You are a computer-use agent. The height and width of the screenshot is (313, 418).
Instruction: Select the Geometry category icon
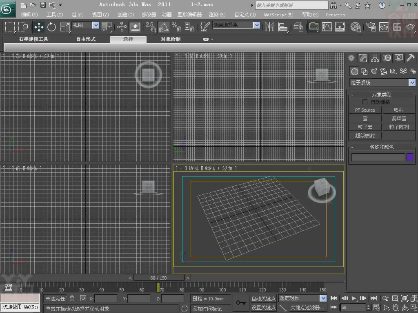[354, 71]
